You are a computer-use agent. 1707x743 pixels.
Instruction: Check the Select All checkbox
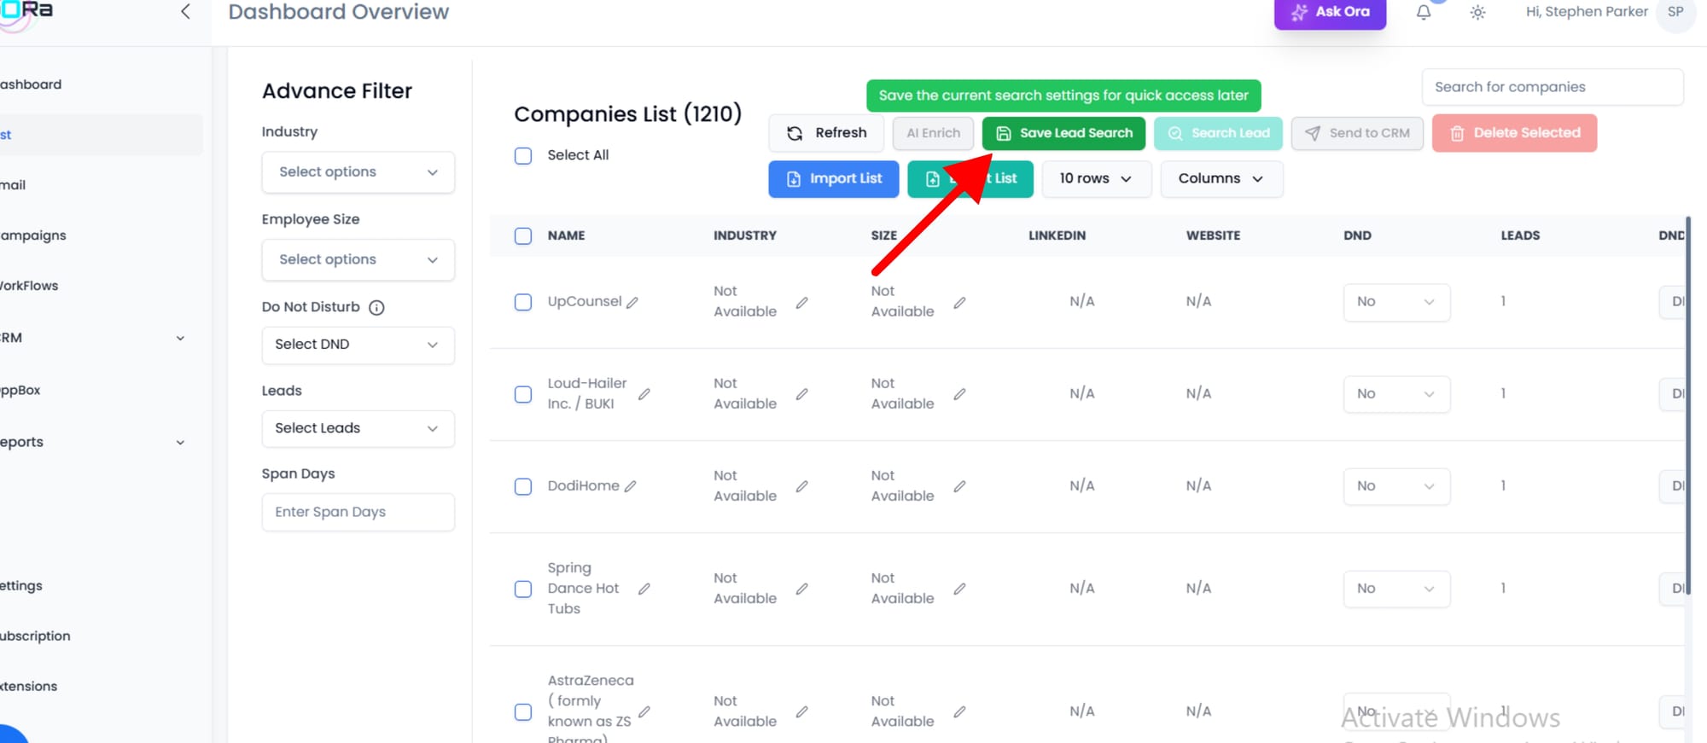pos(523,156)
